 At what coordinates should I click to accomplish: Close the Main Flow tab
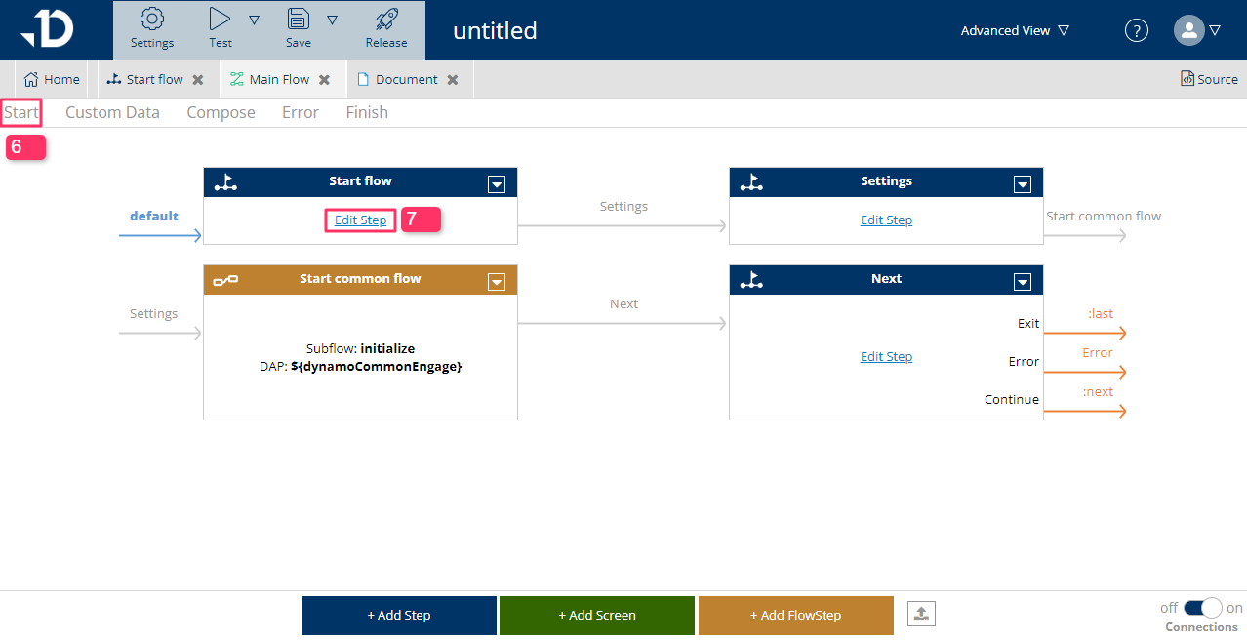[325, 80]
